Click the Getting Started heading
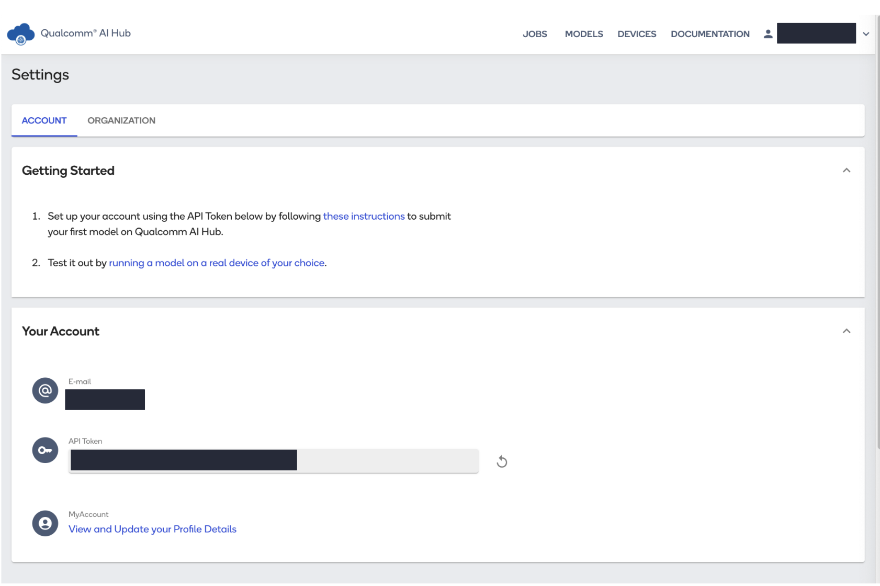Screen dimensions: 880x586 68,171
